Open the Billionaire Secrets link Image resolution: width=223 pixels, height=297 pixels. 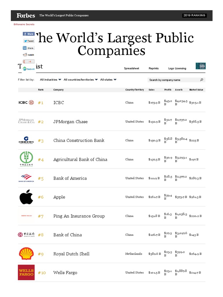click(24, 24)
